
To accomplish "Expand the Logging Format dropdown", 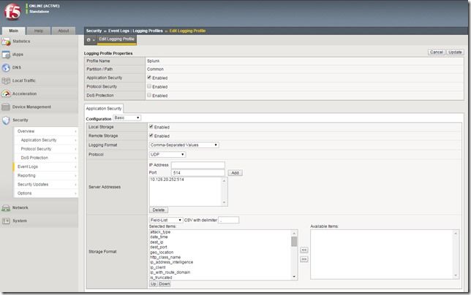I will point(184,145).
